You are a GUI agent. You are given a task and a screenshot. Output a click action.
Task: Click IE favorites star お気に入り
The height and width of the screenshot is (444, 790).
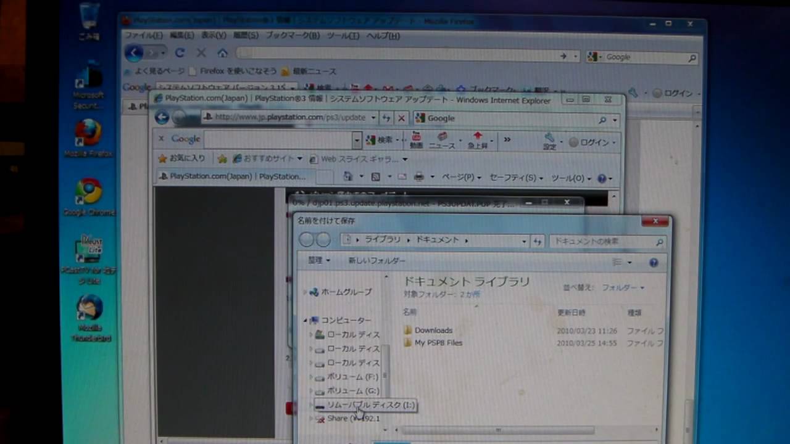182,158
